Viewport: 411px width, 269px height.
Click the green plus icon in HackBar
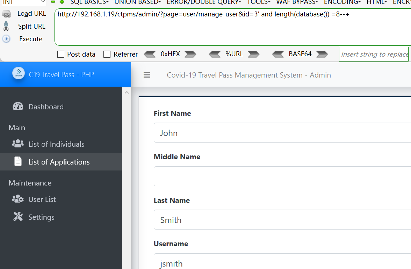[62, 2]
